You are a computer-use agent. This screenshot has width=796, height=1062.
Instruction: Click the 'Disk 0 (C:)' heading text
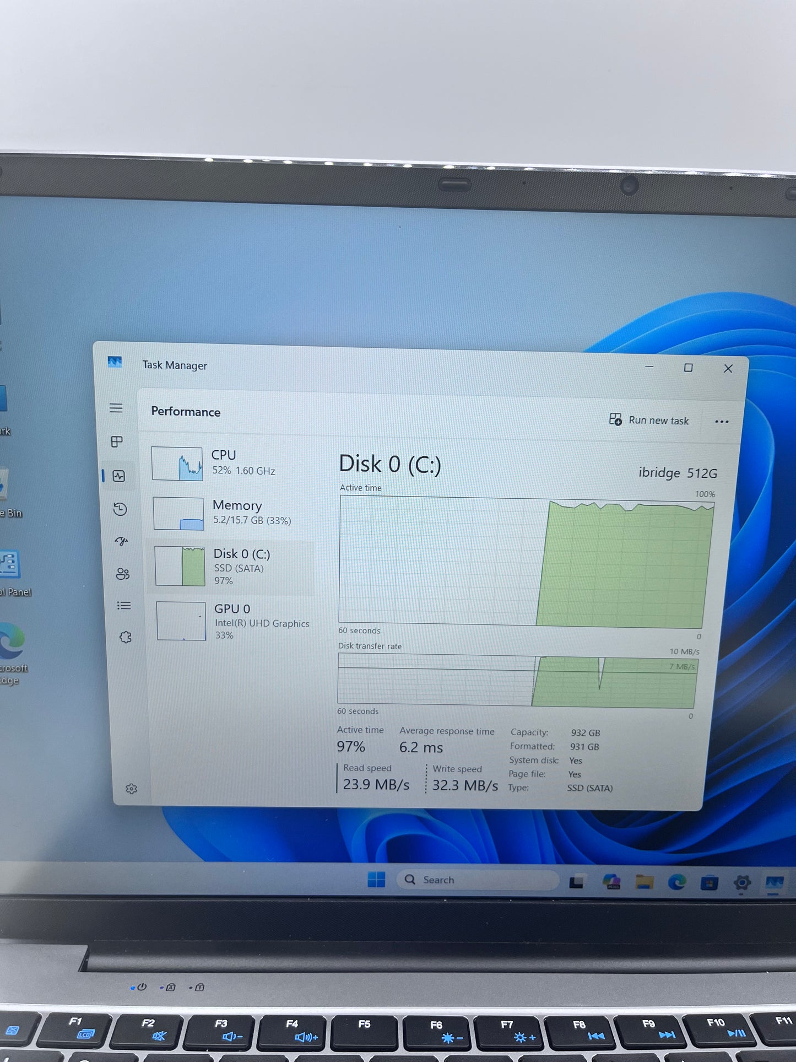390,464
